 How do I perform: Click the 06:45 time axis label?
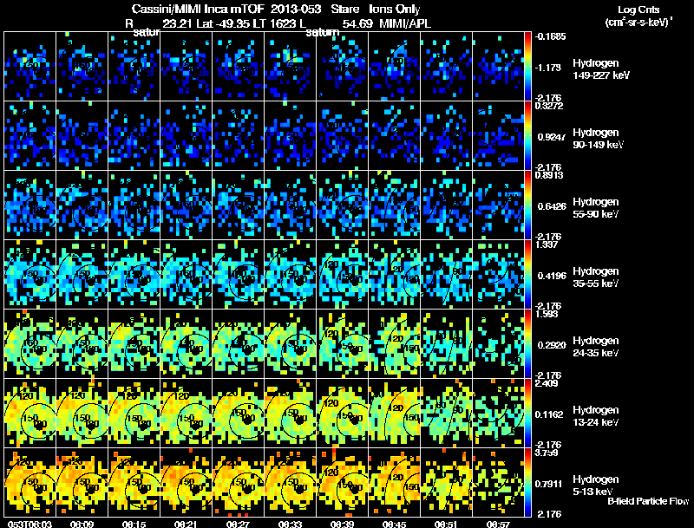(394, 524)
